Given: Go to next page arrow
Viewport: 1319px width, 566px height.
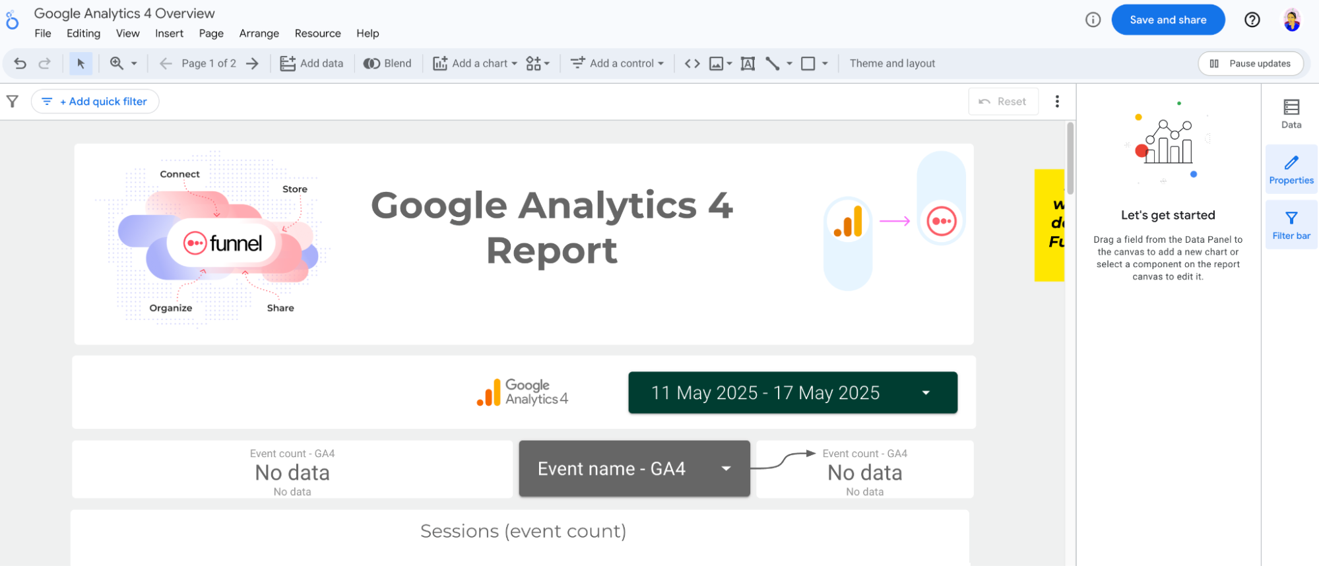Looking at the screenshot, I should click(x=252, y=63).
